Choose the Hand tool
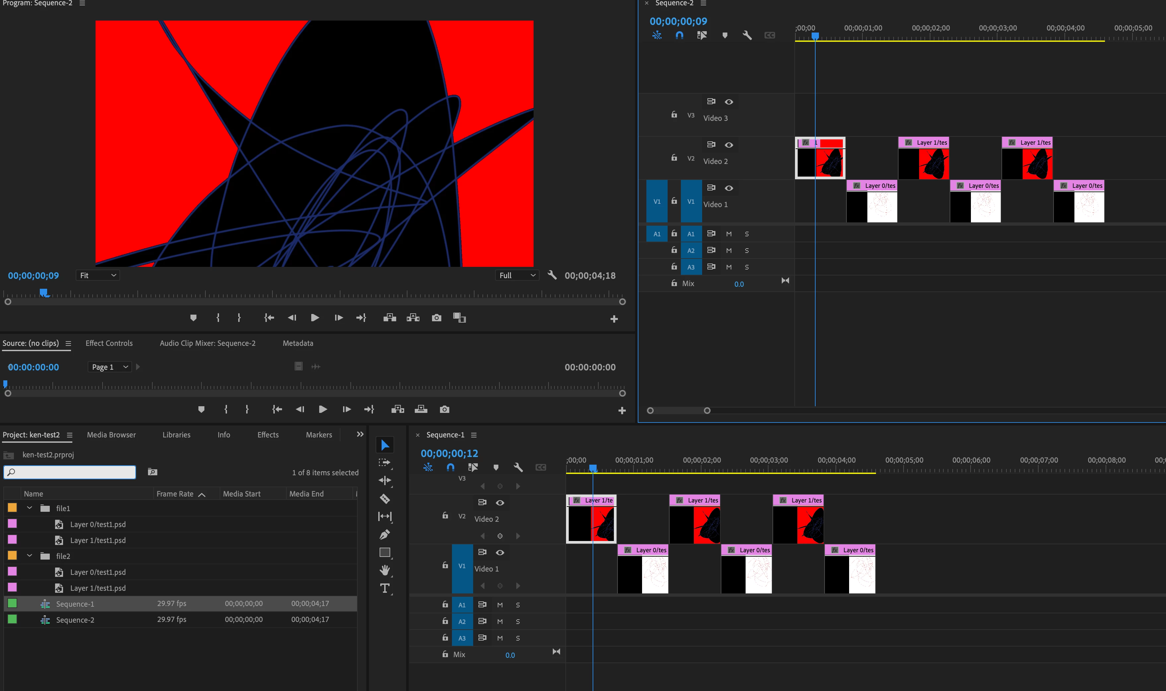This screenshot has height=691, width=1166. [x=385, y=570]
